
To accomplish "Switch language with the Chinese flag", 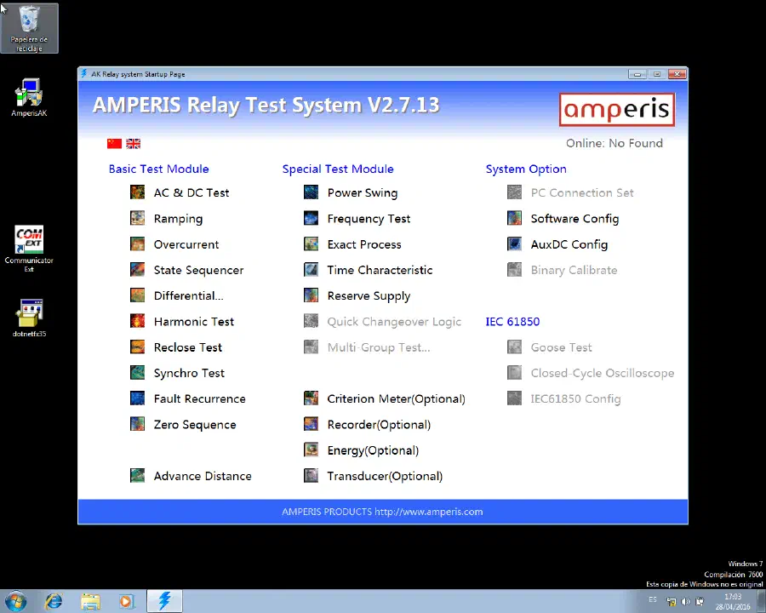I will (114, 143).
